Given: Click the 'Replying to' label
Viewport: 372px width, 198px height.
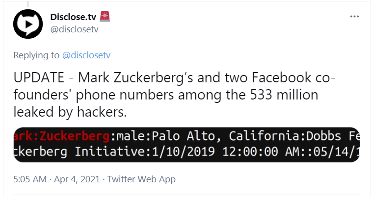Looking at the screenshot, I should 36,55.
